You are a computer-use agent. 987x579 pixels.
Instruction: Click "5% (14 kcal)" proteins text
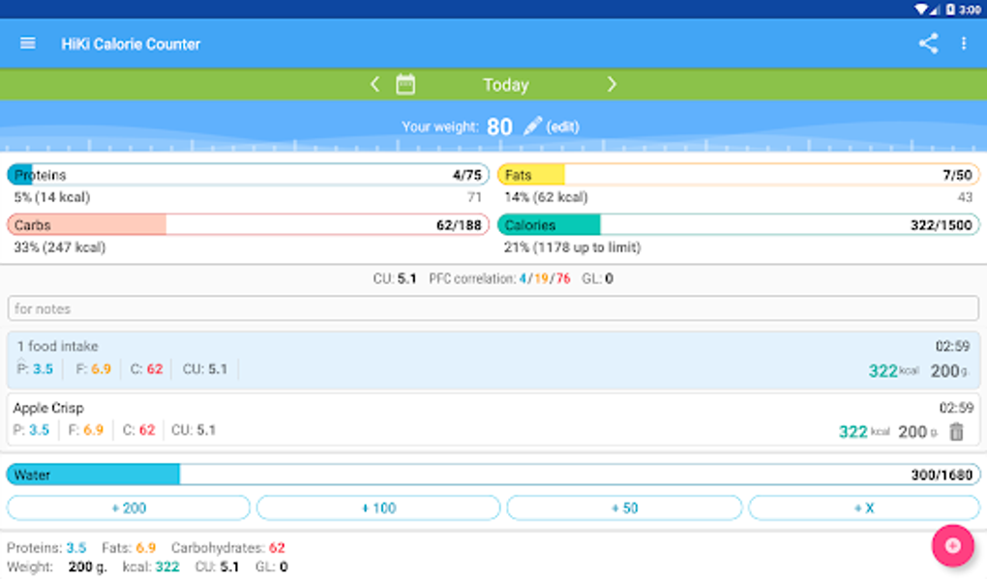[x=52, y=197]
